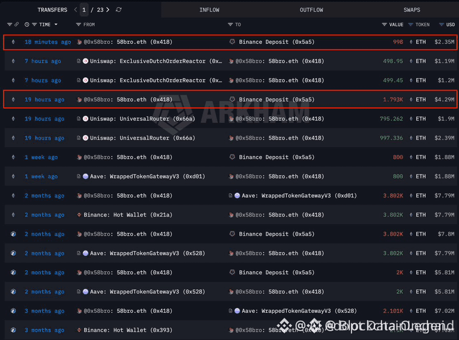459x340 pixels.
Task: Expand the TIME sort dropdown arrow
Action: click(x=56, y=24)
